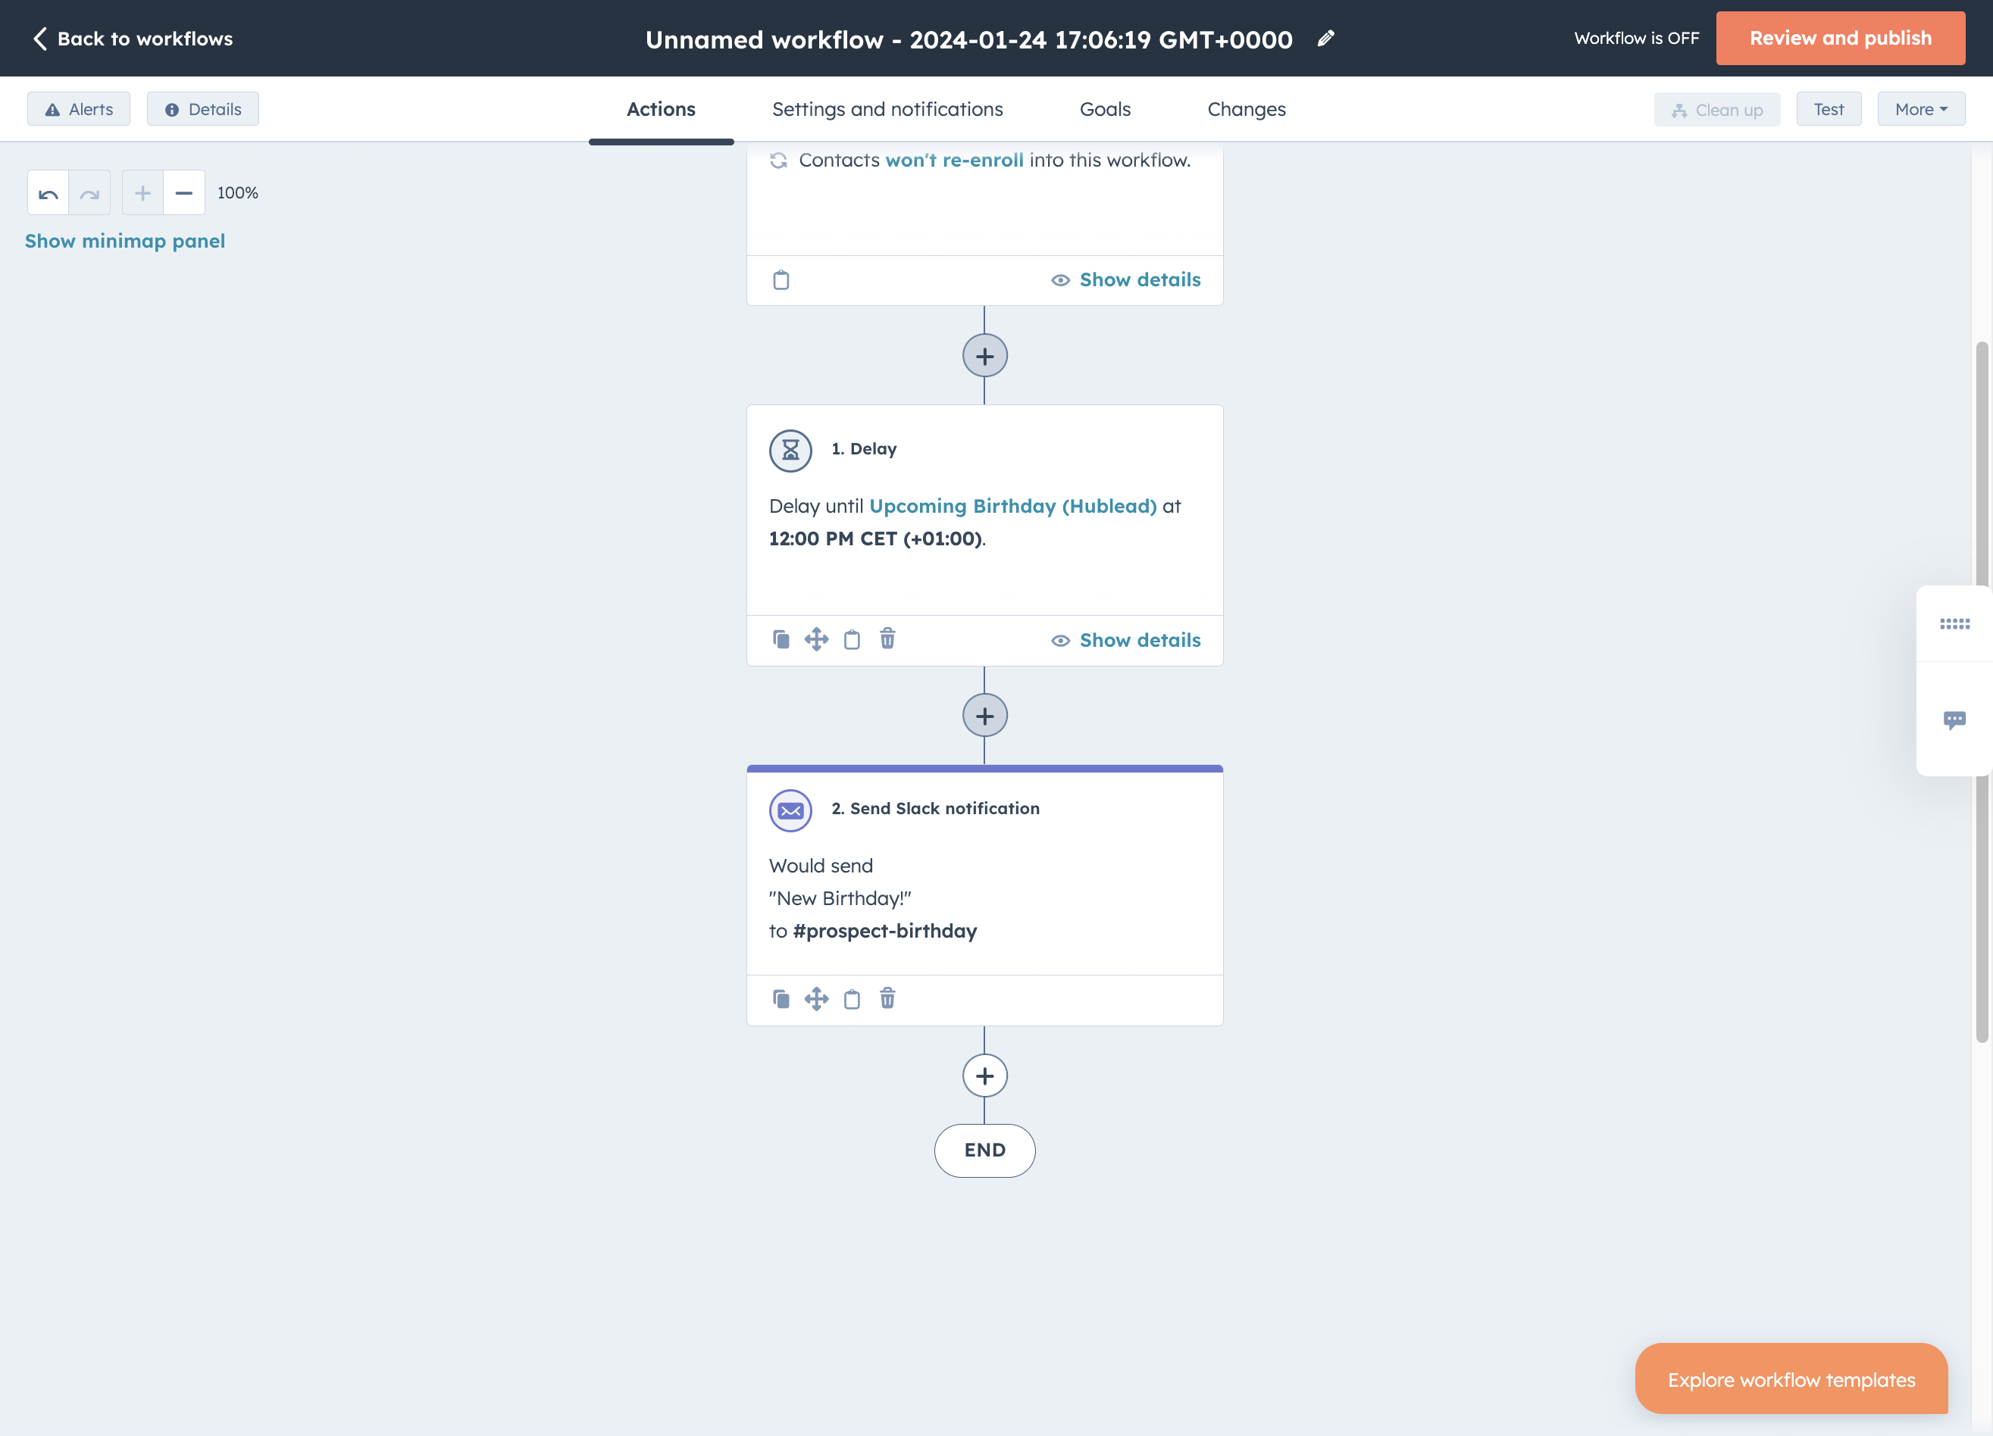The image size is (1993, 1436).
Task: Open Settings and notifications tab
Action: 887,109
